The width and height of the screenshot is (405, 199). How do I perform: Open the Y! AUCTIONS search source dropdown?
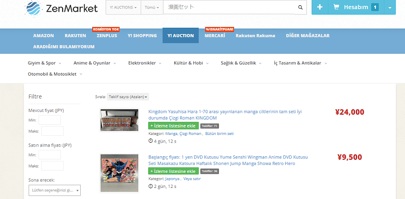[123, 7]
